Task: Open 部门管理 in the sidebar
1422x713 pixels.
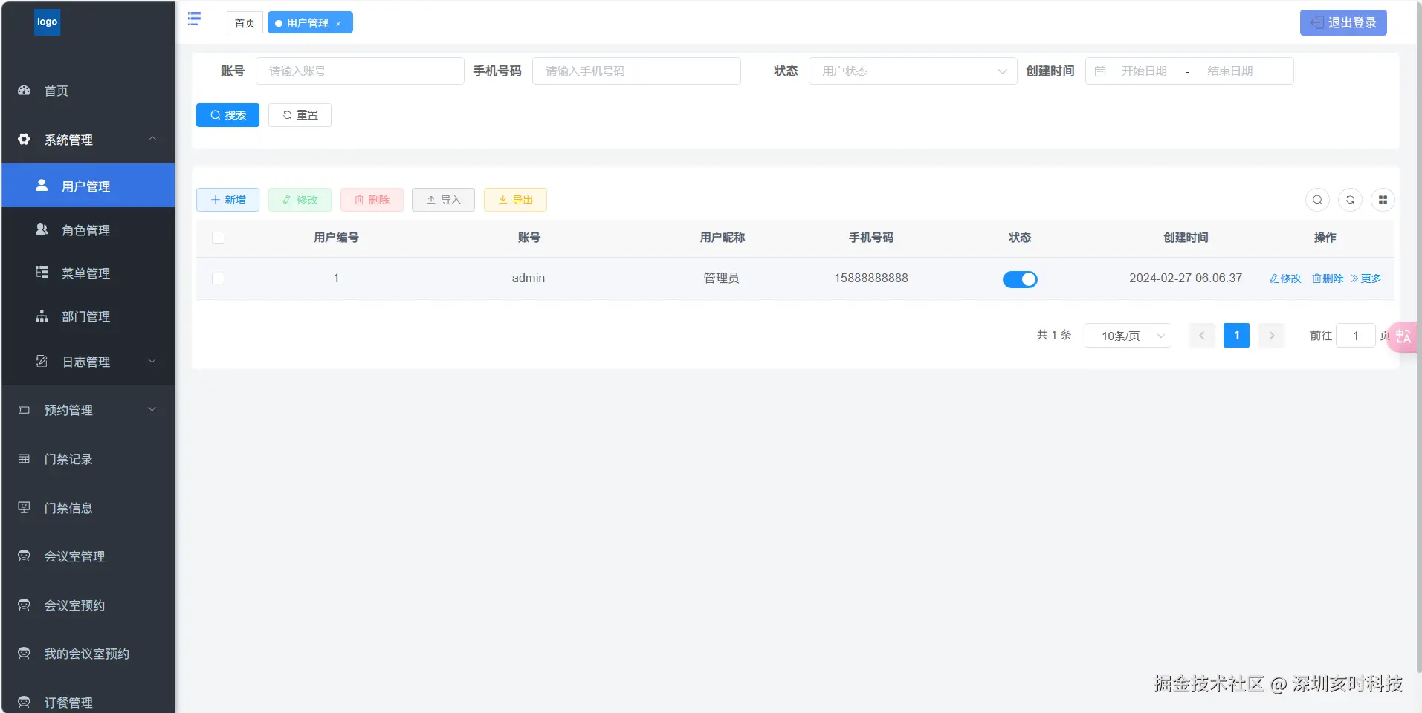Action: (88, 316)
